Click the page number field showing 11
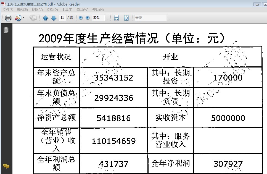The width and height of the screenshot is (267, 174). point(62,18)
